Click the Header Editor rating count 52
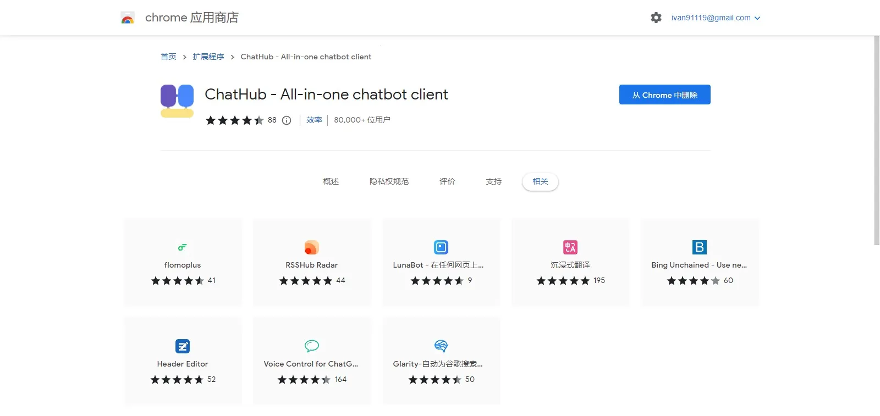 pyautogui.click(x=211, y=379)
